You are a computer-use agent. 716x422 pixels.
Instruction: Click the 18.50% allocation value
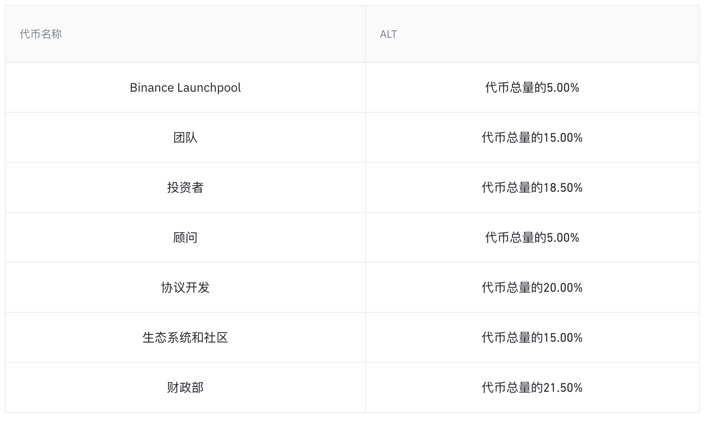[x=532, y=187]
